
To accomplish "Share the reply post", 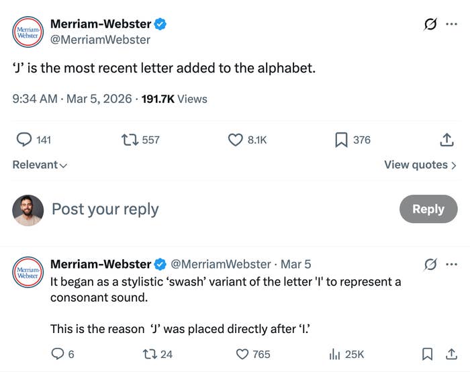I will tap(450, 354).
